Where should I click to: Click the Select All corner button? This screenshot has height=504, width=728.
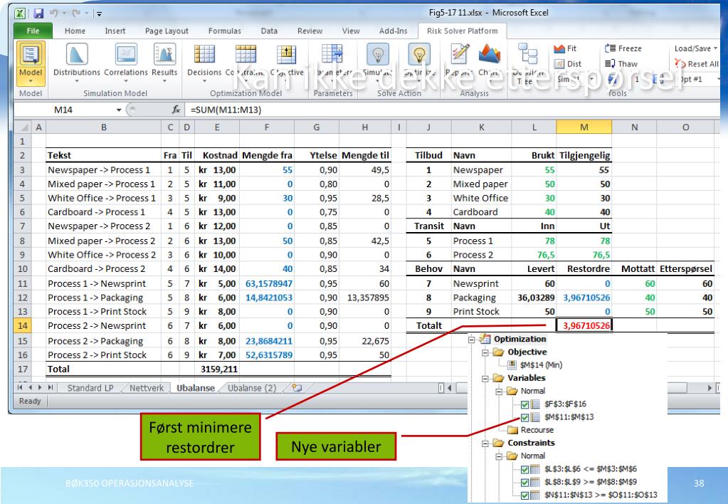(22, 127)
